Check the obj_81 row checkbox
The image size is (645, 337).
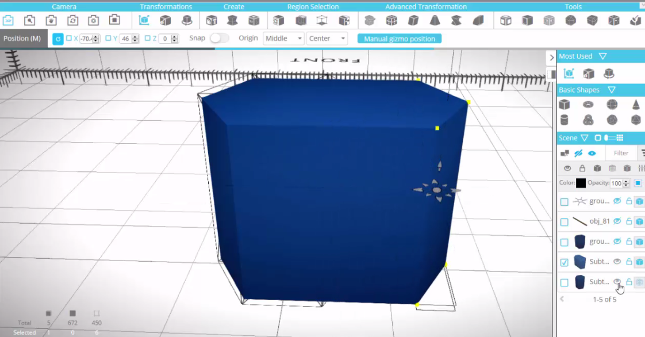pos(565,222)
